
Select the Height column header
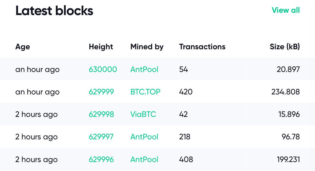[101, 47]
